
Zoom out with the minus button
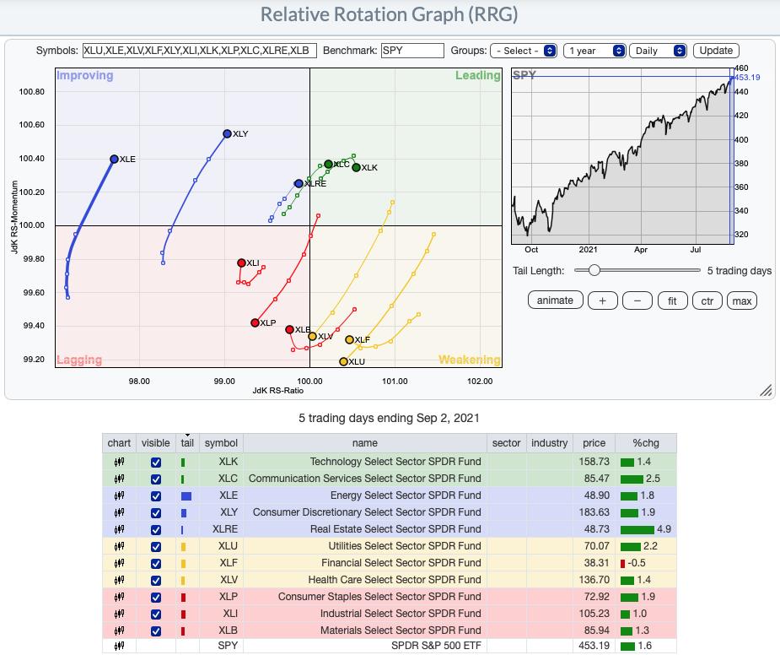[x=637, y=300]
